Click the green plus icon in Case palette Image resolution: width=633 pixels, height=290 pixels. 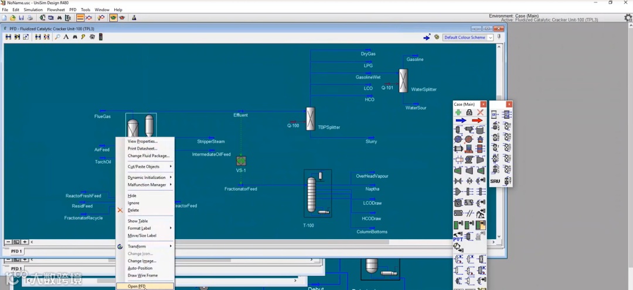[458, 112]
